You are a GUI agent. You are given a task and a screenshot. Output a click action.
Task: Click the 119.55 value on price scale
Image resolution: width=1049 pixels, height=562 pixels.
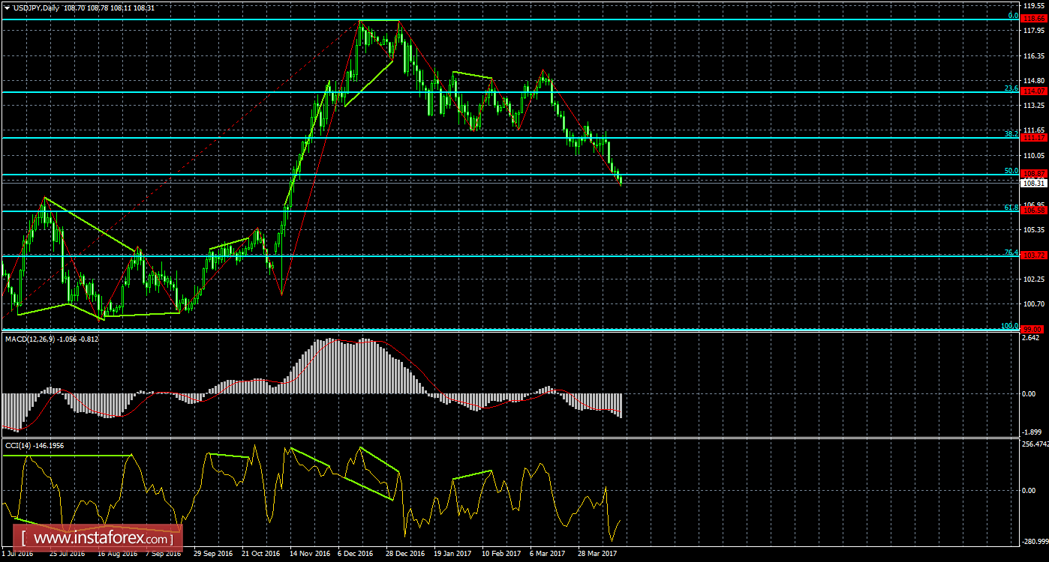click(1034, 5)
